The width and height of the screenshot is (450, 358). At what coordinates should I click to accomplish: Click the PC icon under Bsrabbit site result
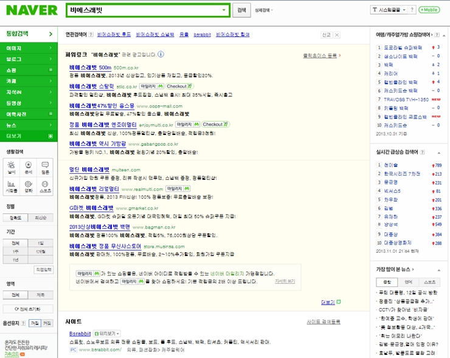74,349
